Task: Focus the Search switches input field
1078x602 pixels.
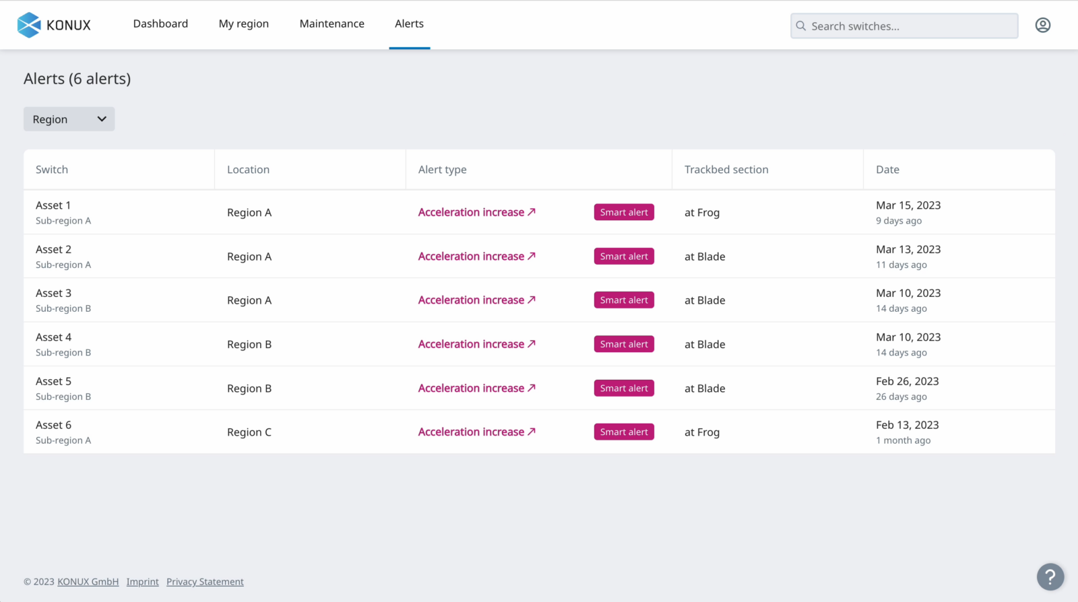Action: pos(910,26)
